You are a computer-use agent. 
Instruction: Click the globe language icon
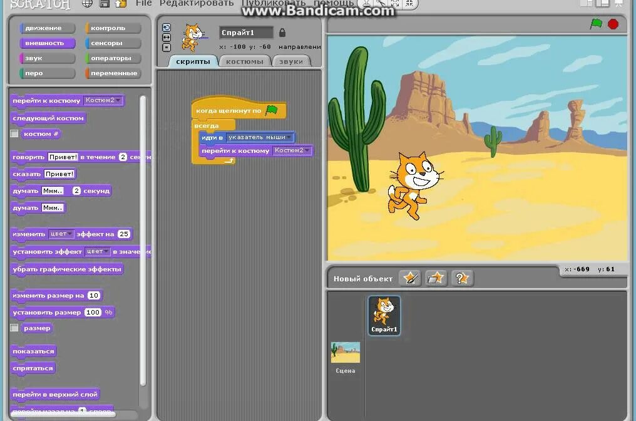tap(87, 4)
